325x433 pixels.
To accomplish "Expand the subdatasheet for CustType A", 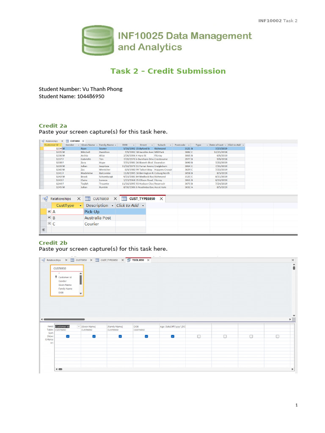I will [x=49, y=211].
